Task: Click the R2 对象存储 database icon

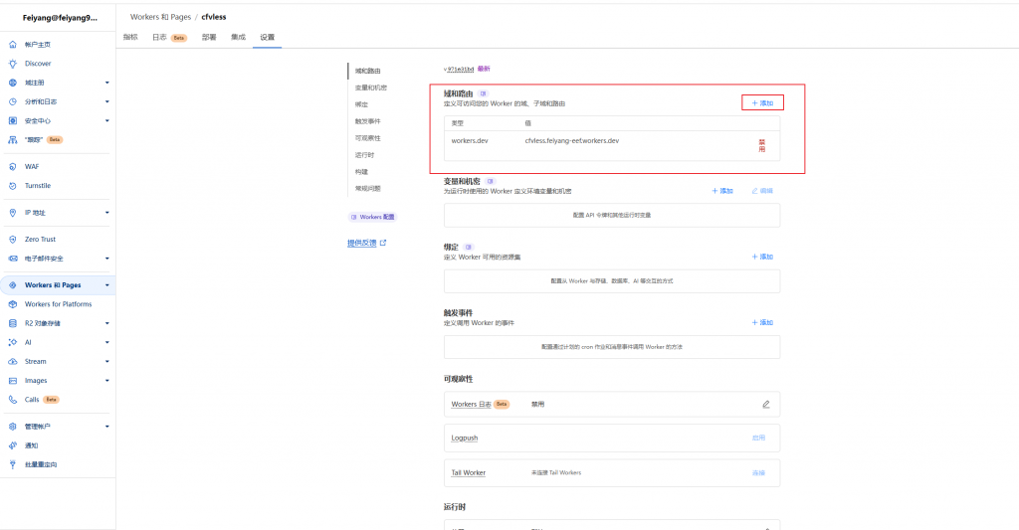Action: 12,323
